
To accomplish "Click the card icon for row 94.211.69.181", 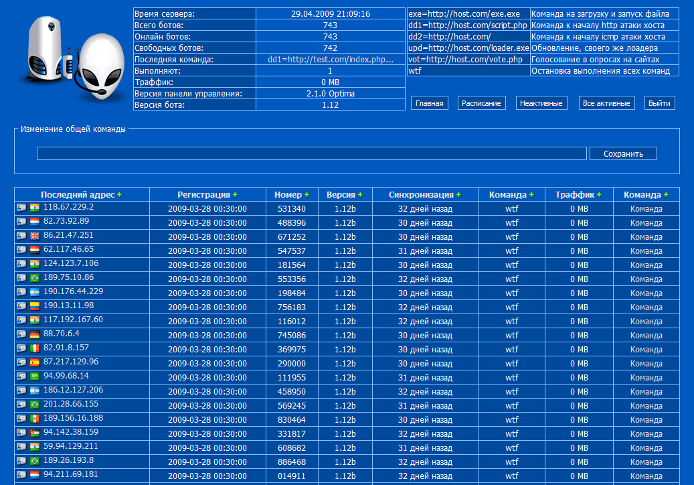I will click(21, 475).
